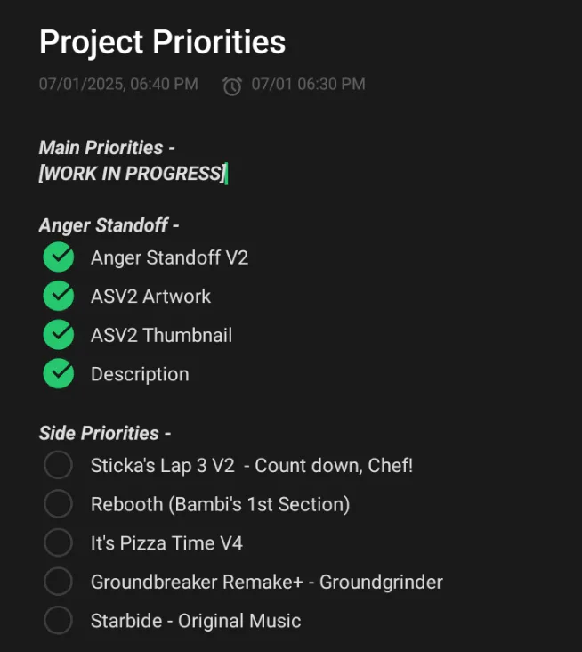Check the Groundbreaker Remake+ task circle
The height and width of the screenshot is (652, 582).
[x=58, y=582]
